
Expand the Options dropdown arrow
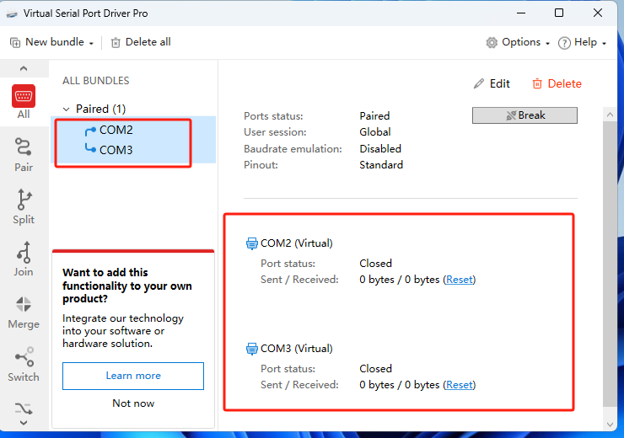point(547,44)
